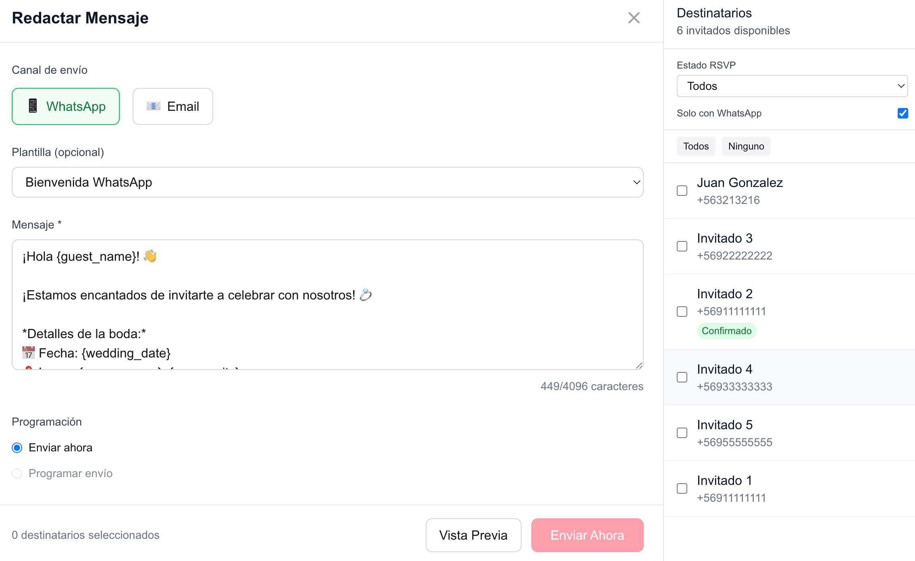Open Vista Previa of the message
The height and width of the screenshot is (561, 915).
point(473,535)
